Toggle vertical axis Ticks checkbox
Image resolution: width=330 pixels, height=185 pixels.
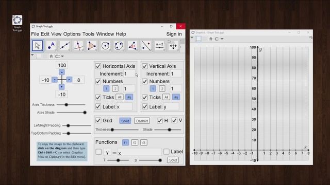click(x=145, y=97)
